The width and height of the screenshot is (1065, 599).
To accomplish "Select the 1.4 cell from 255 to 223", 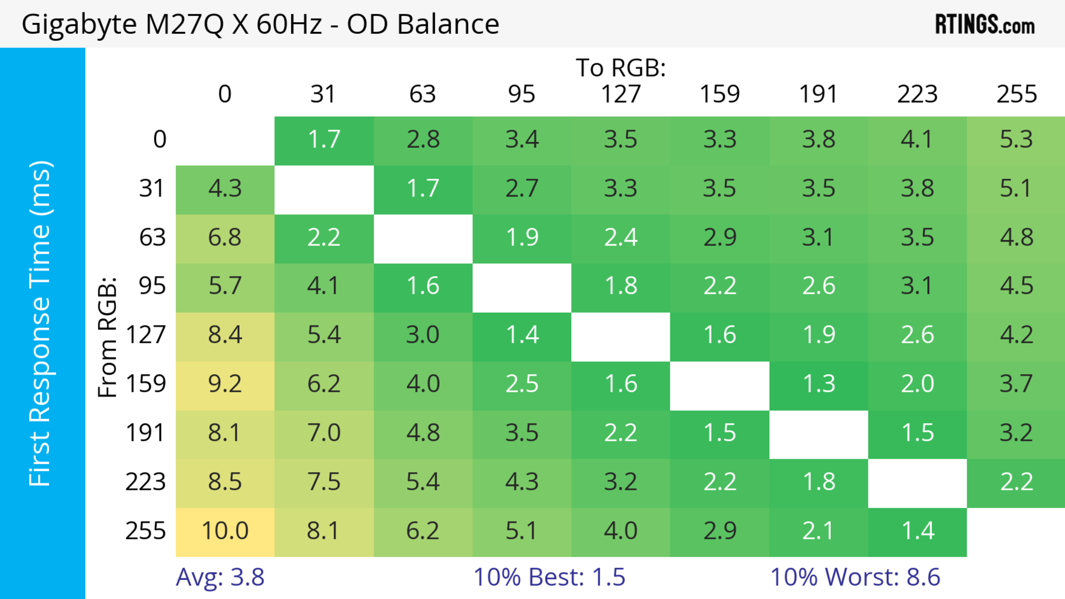I will tap(917, 532).
